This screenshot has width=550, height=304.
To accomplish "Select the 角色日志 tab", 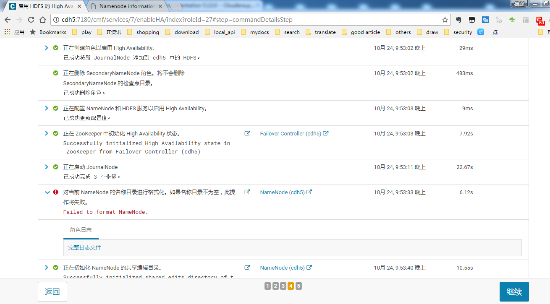I will coord(81,230).
